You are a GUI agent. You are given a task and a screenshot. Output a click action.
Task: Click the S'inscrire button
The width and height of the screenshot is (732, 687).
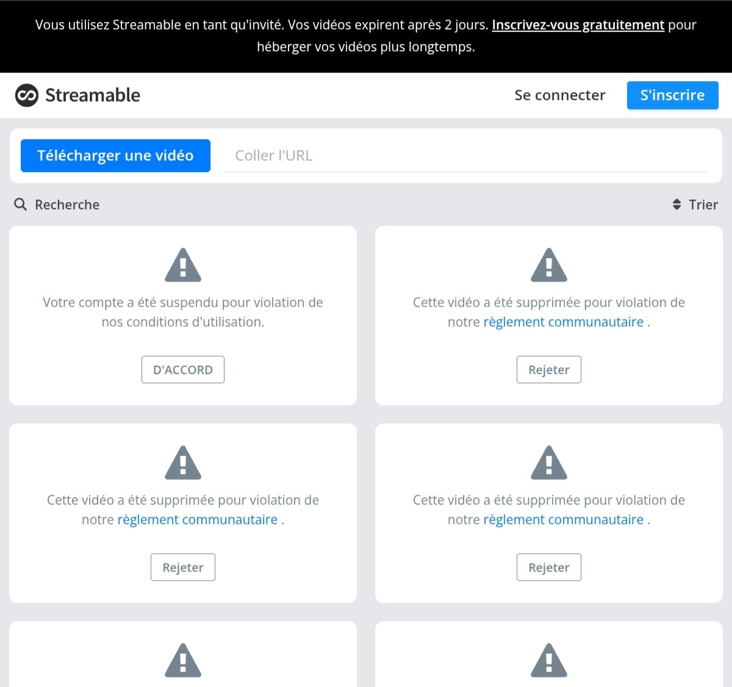[672, 95]
